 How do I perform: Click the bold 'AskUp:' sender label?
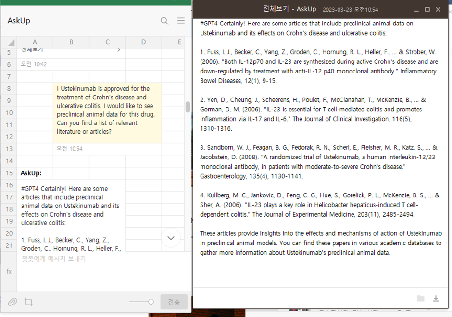[31, 173]
